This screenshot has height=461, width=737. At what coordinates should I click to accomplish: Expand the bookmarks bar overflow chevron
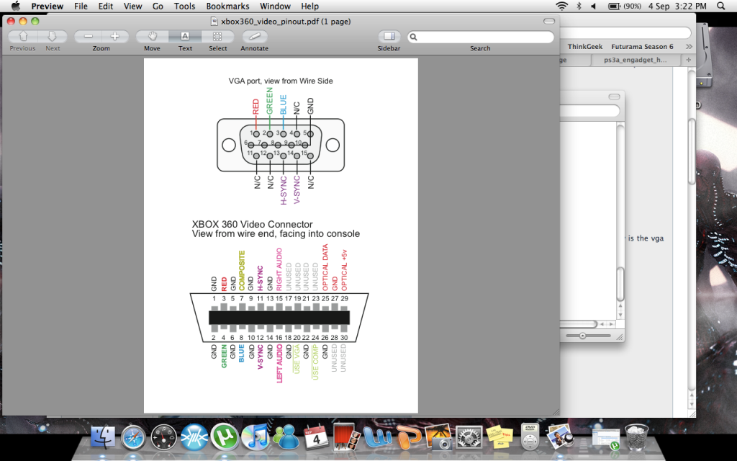[688, 47]
